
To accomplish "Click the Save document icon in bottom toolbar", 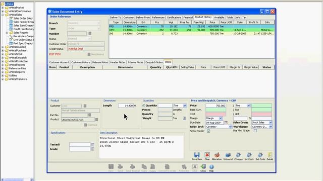I will point(111,166).
